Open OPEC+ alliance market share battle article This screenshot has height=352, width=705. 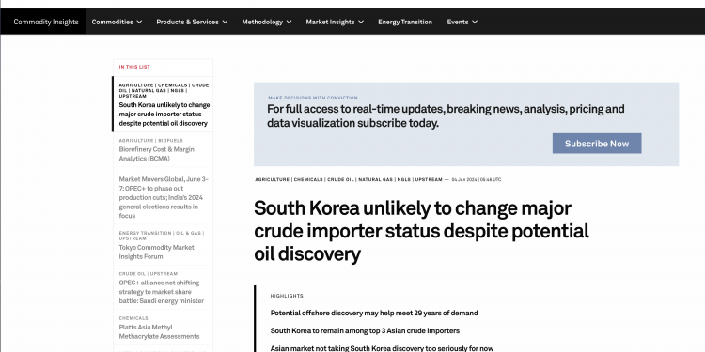[162, 292]
